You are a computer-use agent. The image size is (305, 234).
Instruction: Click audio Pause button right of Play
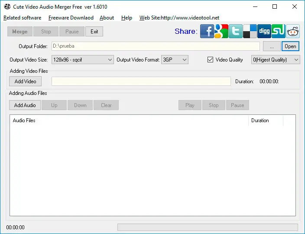click(237, 105)
